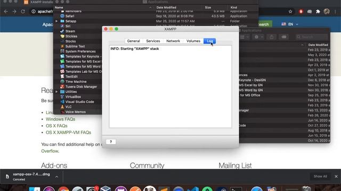This screenshot has height=191, width=341.
Task: Select Tuxera Disk Manager icon in Finder
Action: coord(62,86)
